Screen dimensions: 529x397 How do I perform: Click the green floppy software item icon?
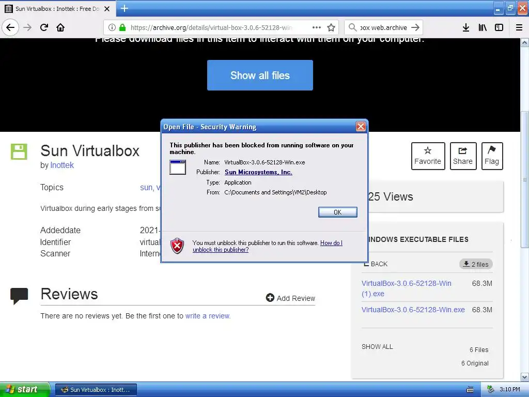19,151
